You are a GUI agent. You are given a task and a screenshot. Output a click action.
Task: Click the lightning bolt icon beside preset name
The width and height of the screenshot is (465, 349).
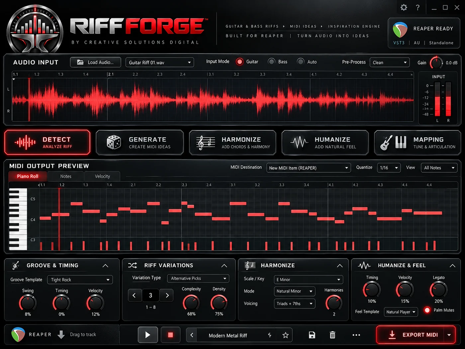(x=270, y=335)
